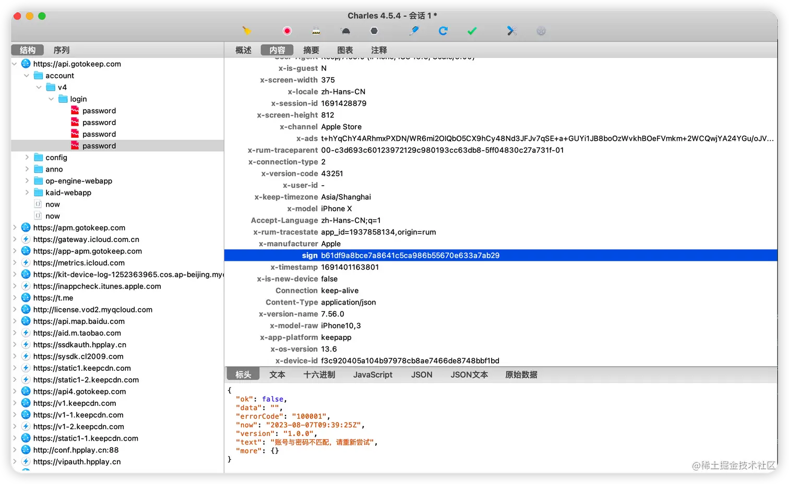789x484 pixels.
Task: Select the config folder icon
Action: tap(38, 157)
